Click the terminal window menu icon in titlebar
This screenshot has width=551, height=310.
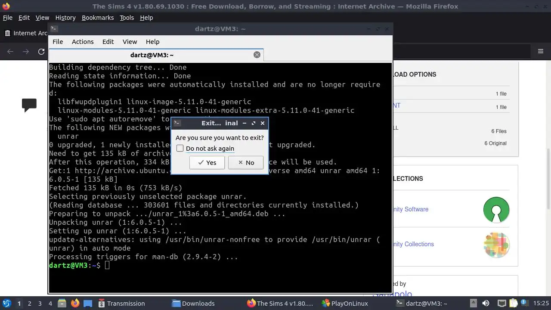[54, 29]
